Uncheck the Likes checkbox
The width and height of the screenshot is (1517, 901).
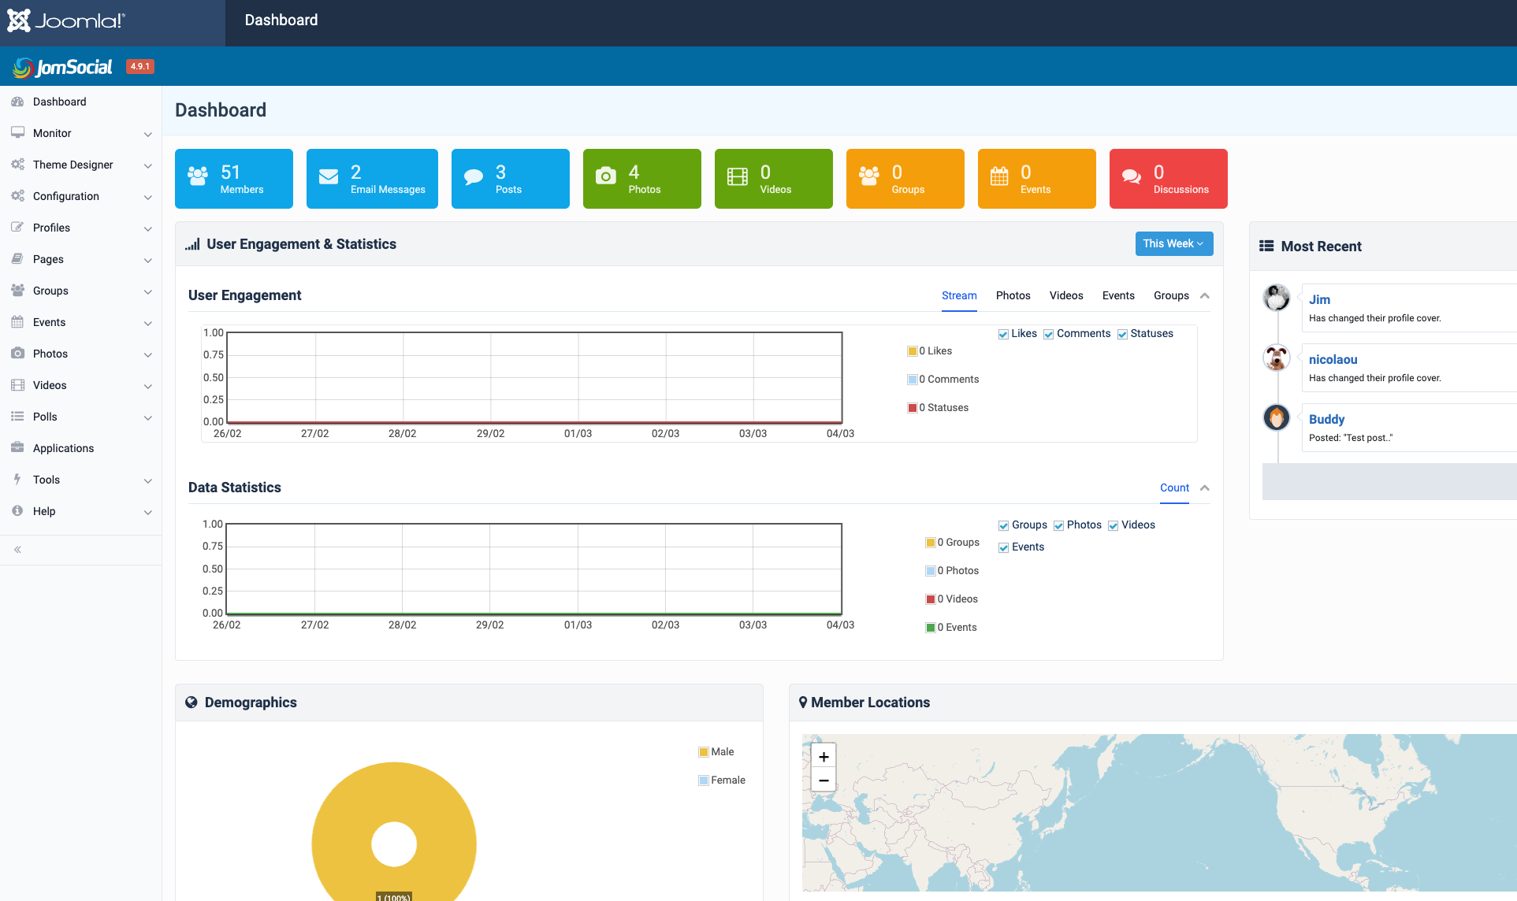(1003, 334)
